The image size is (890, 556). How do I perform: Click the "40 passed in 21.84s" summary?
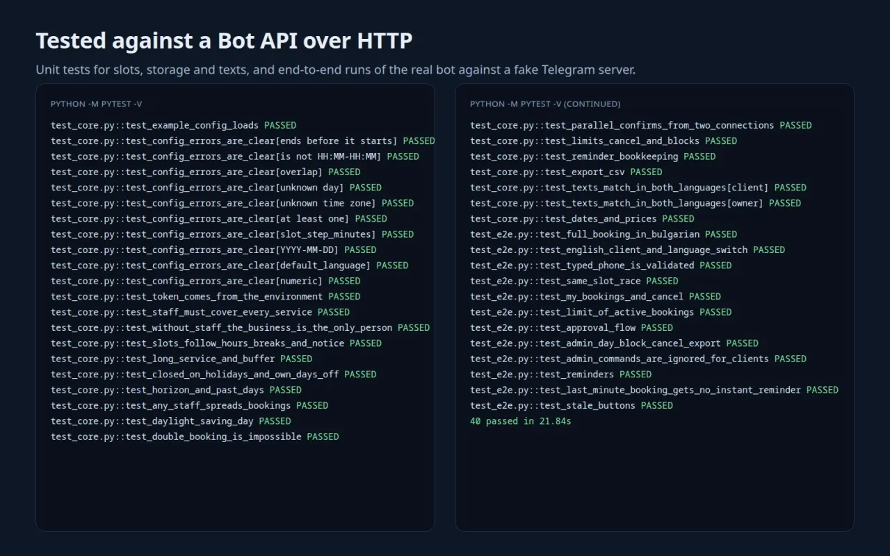point(521,421)
